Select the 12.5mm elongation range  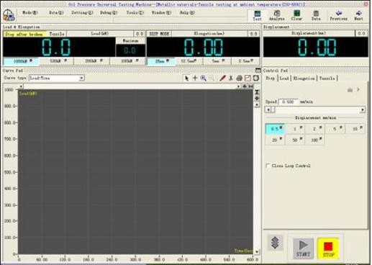click(189, 61)
